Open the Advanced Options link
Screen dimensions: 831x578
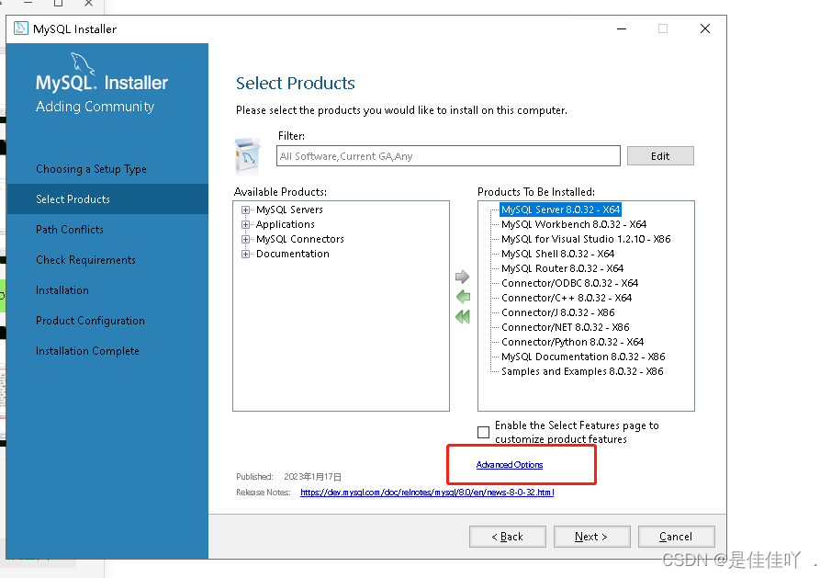coord(510,465)
